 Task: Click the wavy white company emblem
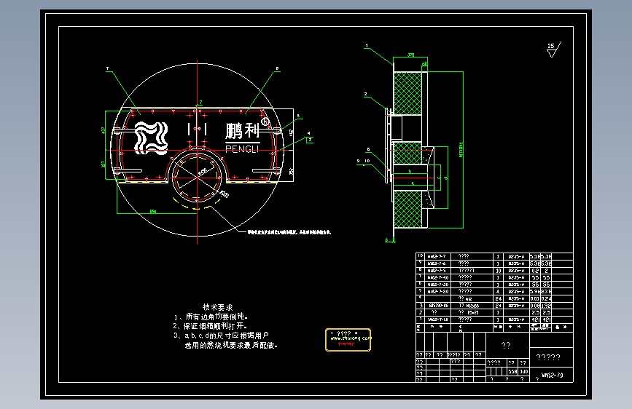click(151, 138)
